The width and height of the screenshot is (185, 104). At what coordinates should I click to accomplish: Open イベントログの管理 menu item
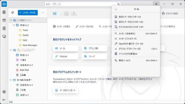(136, 54)
